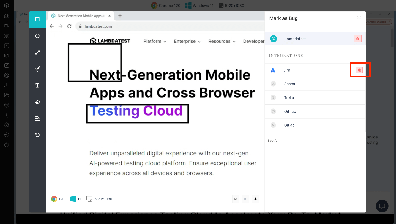The width and height of the screenshot is (396, 224).
Task: Pick the Gitlab integration
Action: coord(289,125)
